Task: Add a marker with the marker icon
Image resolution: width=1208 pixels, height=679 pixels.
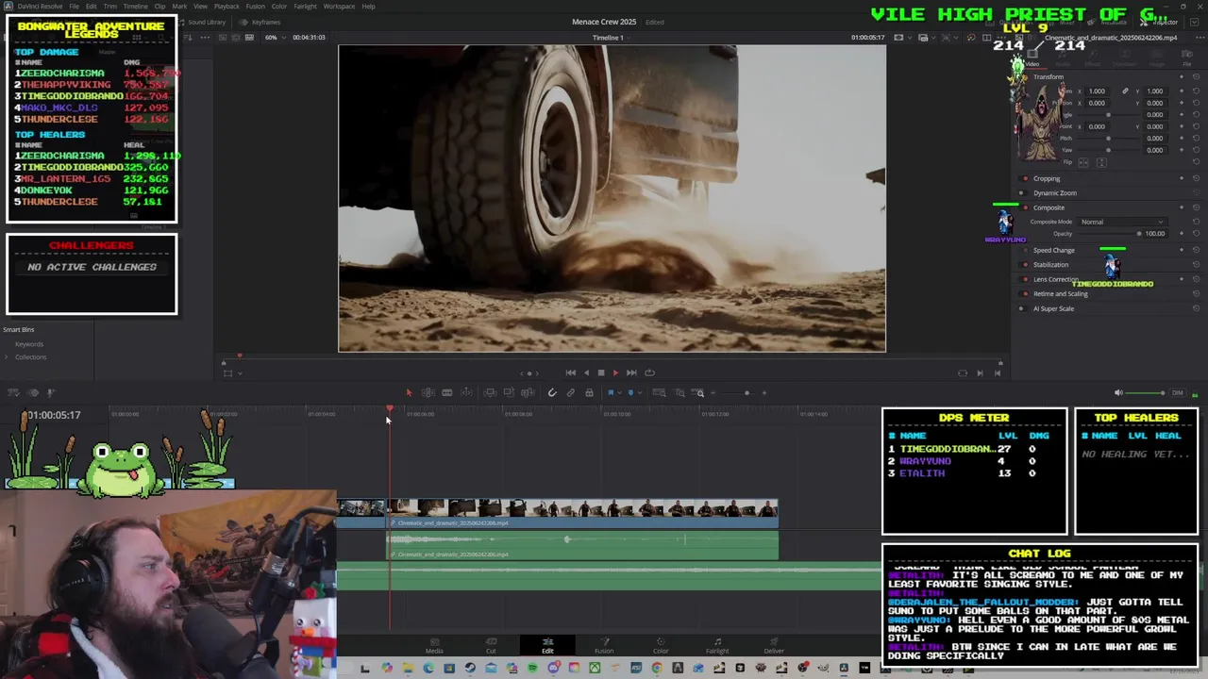Action: pos(630,392)
